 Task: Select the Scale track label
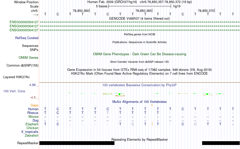point(34,6)
